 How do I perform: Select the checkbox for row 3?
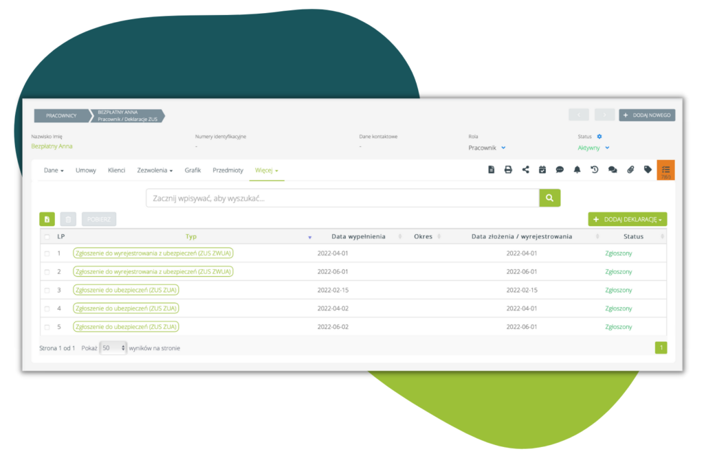tap(47, 290)
